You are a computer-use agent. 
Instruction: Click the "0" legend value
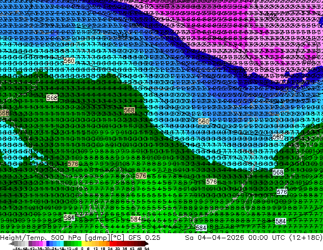(x=82, y=249)
